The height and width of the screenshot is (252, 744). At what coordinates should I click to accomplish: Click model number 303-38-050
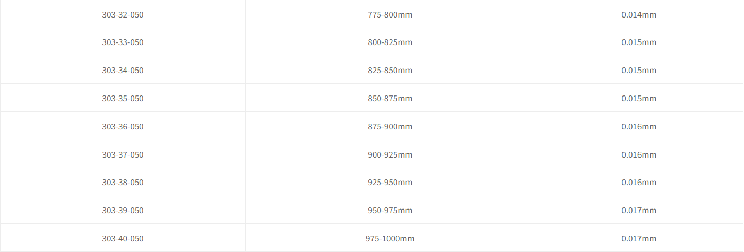pos(123,183)
